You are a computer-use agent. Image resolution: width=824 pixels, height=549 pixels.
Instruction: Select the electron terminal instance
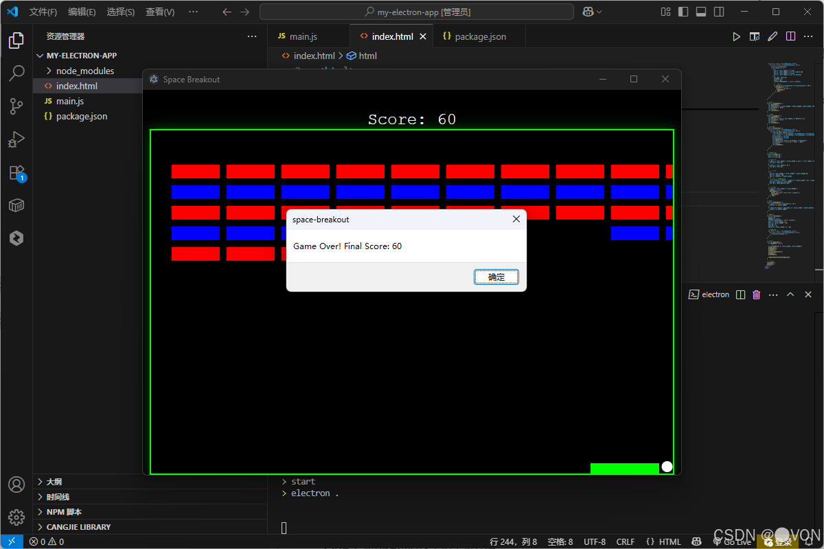[709, 294]
